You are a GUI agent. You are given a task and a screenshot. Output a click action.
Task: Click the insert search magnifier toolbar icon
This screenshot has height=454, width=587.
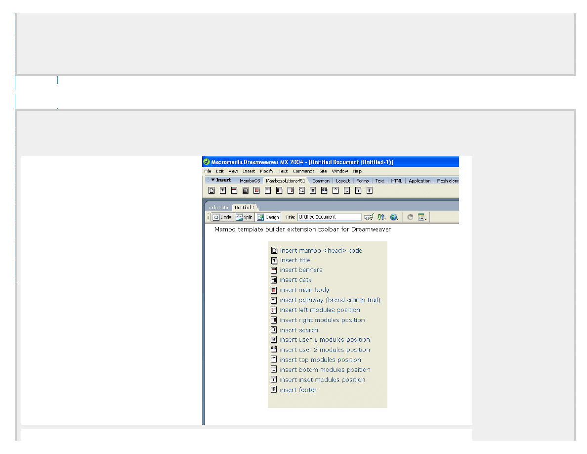[x=301, y=190]
